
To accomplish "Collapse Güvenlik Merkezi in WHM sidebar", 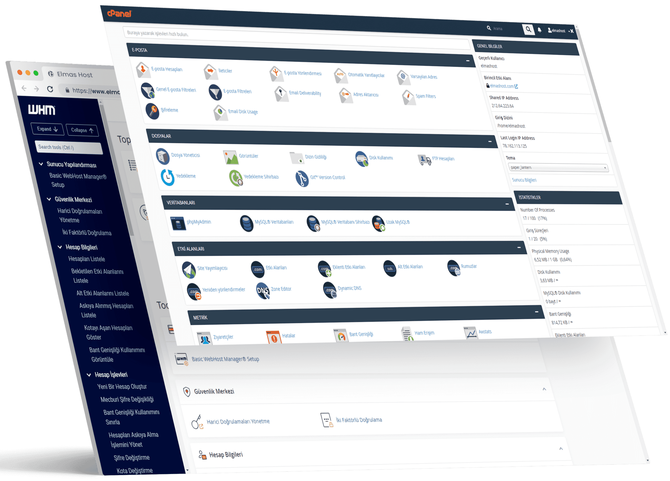I will [x=49, y=199].
